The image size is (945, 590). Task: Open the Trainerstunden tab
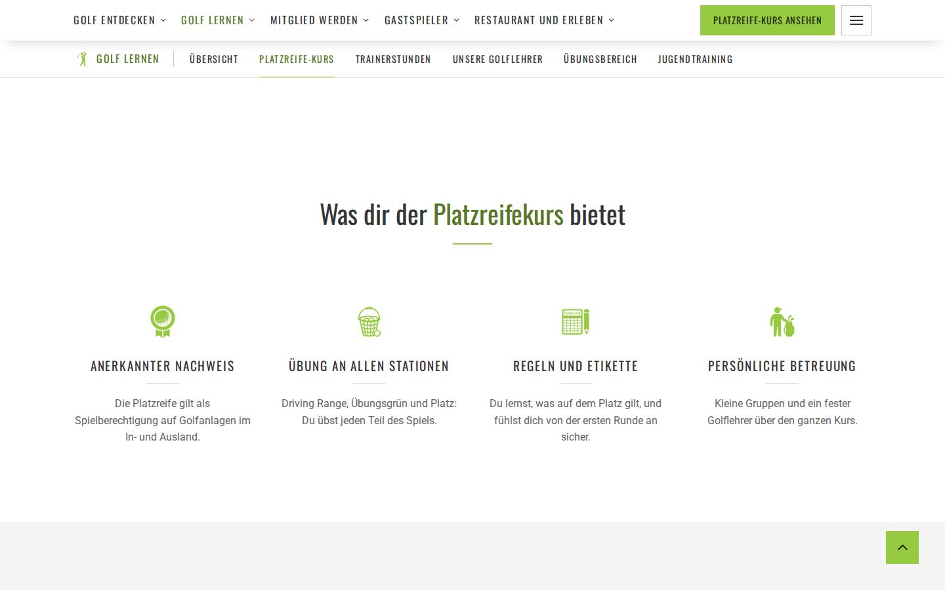393,59
